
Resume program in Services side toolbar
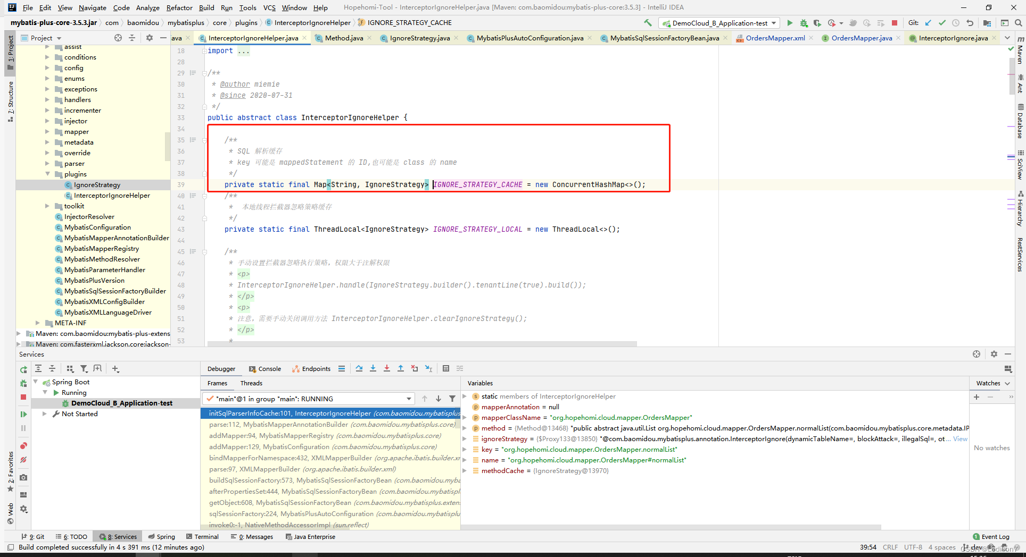tap(23, 414)
